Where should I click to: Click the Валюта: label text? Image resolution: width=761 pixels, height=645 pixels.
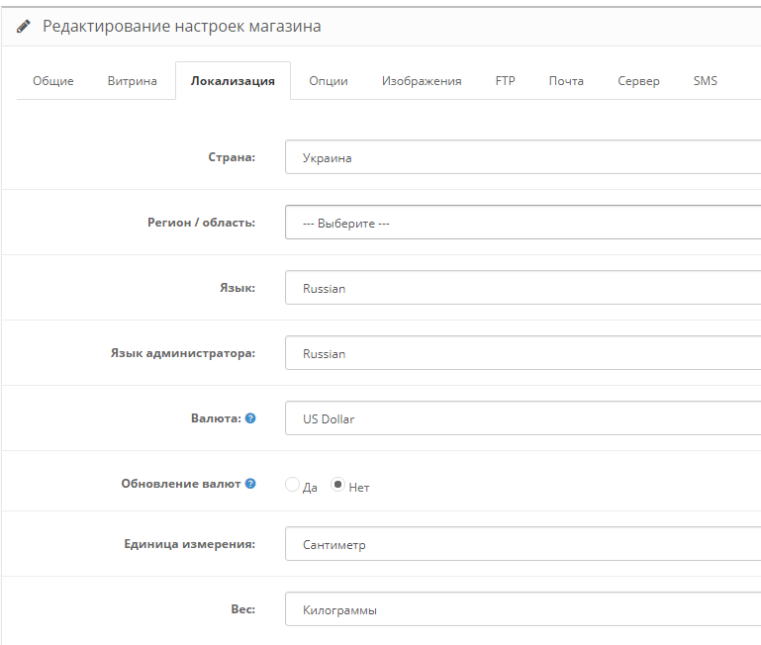216,418
